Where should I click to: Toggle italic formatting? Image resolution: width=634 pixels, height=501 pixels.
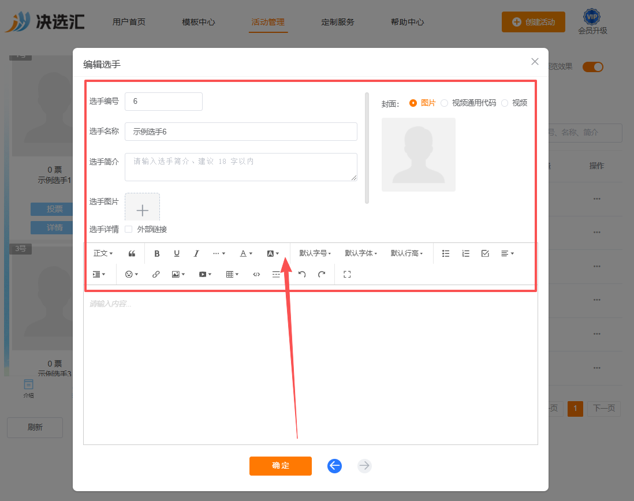pos(196,253)
